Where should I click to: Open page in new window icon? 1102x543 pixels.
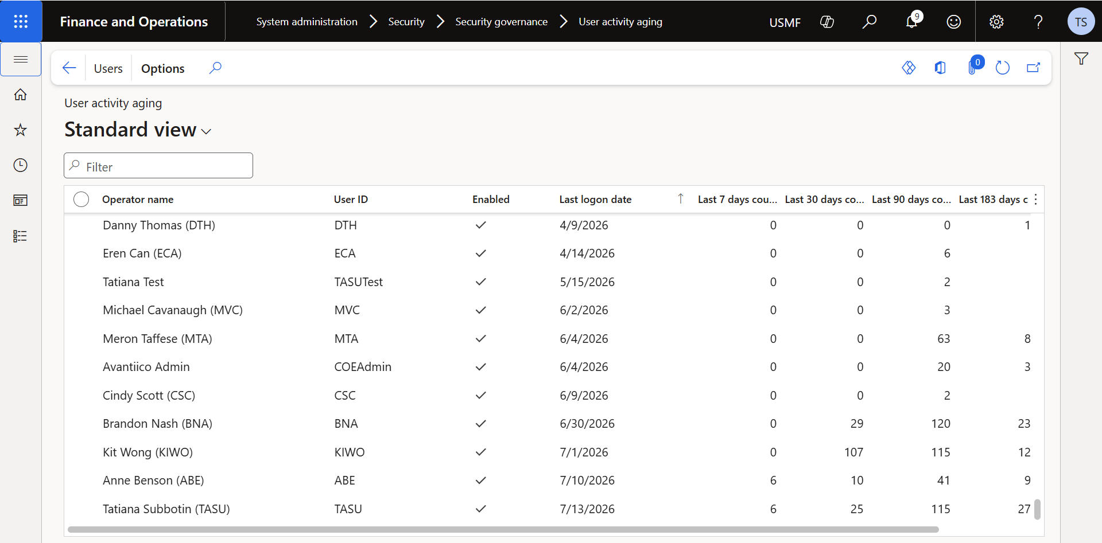tap(1034, 68)
